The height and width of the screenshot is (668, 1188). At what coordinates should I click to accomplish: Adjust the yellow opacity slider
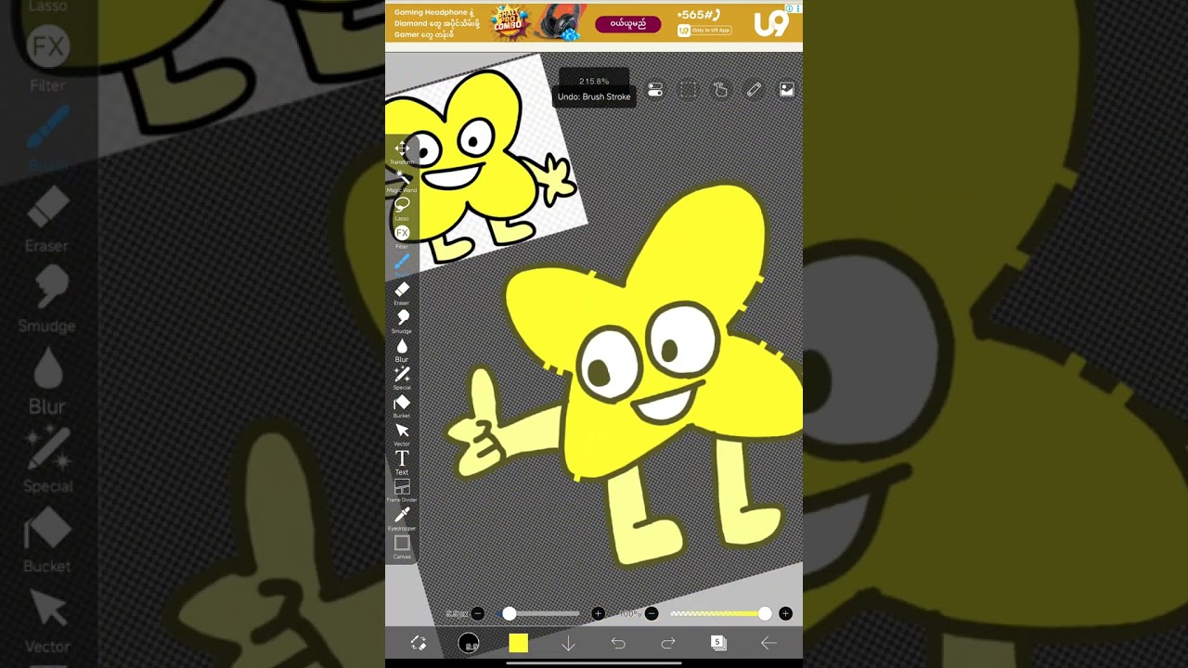pyautogui.click(x=720, y=613)
